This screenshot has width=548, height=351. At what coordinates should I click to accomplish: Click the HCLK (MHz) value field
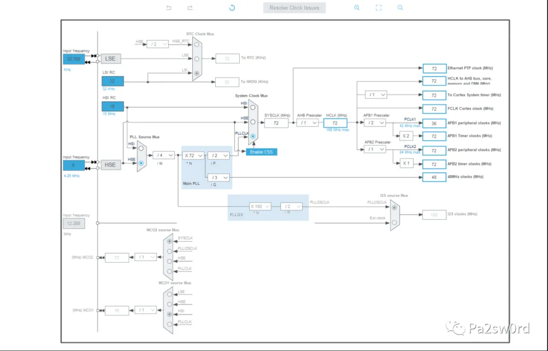tap(335, 123)
